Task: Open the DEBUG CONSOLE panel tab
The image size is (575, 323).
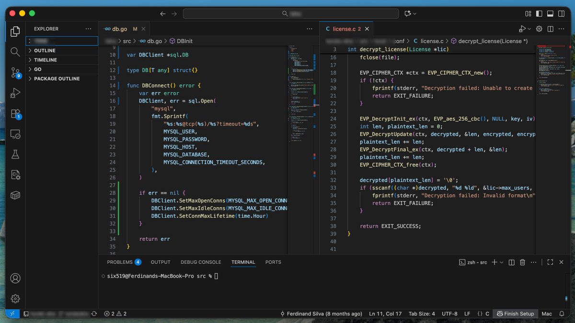Action: [x=201, y=262]
